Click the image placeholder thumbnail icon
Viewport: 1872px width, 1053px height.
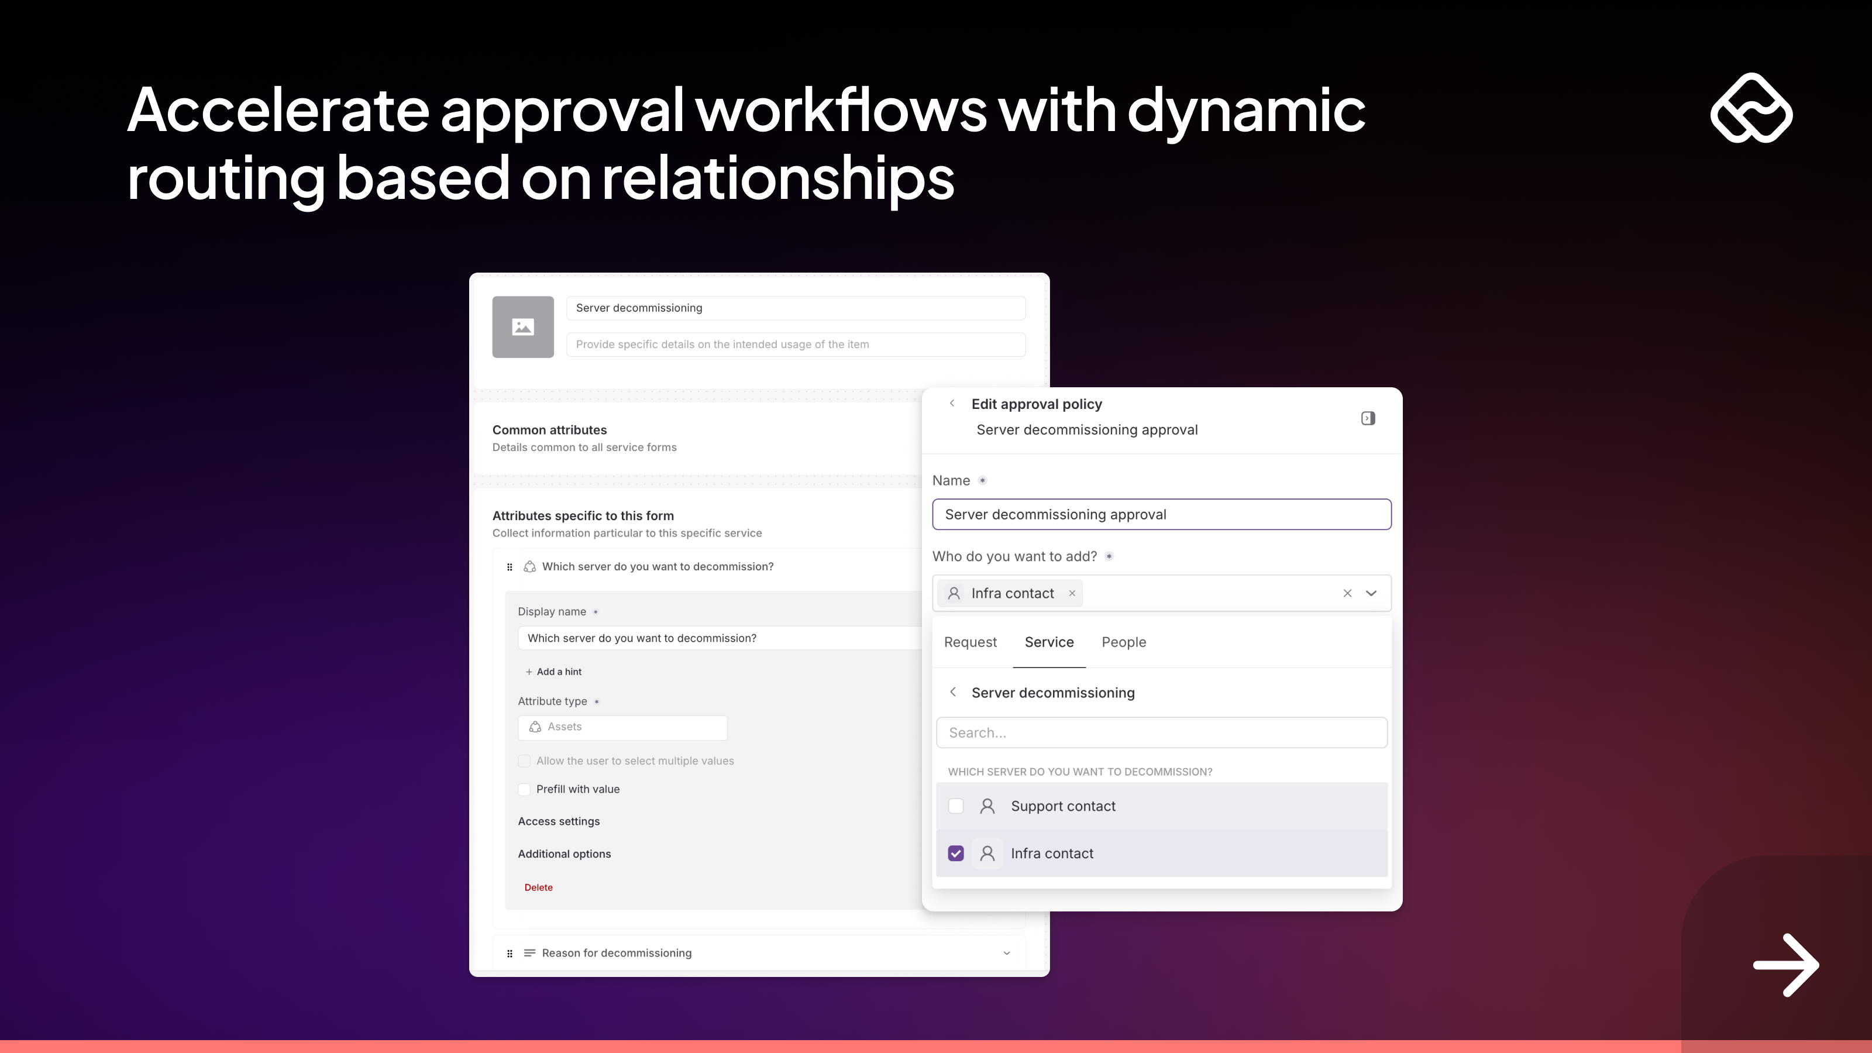tap(522, 327)
